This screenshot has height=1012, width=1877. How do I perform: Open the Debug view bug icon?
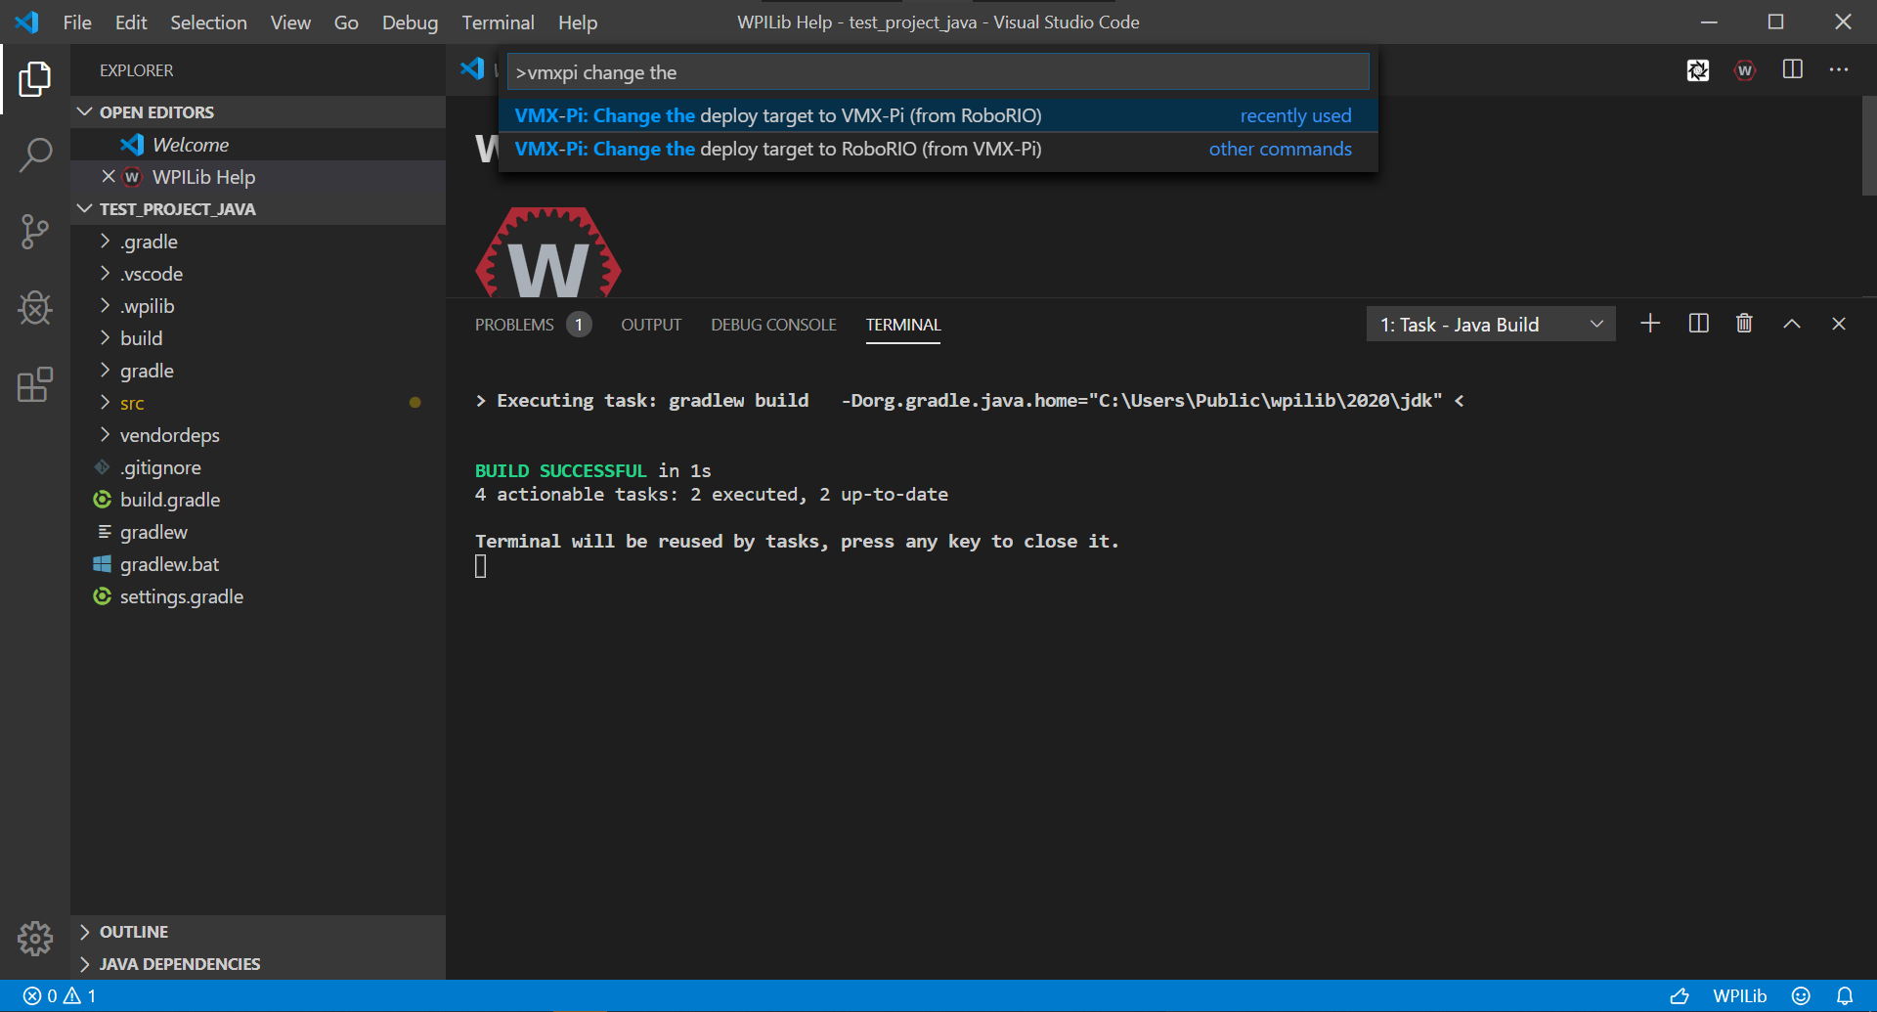35,308
